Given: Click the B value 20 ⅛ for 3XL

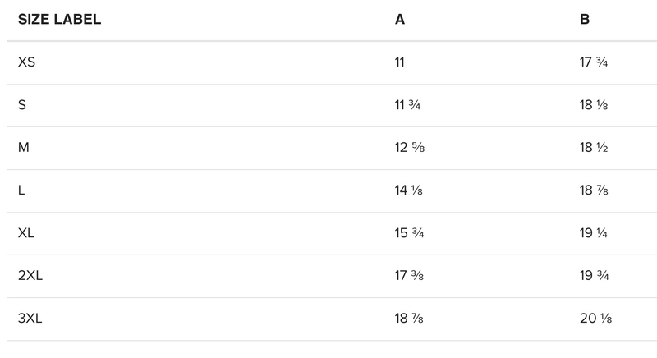Looking at the screenshot, I should click(x=596, y=319).
